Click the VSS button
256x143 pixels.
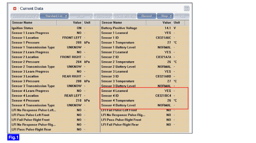pos(182,16)
